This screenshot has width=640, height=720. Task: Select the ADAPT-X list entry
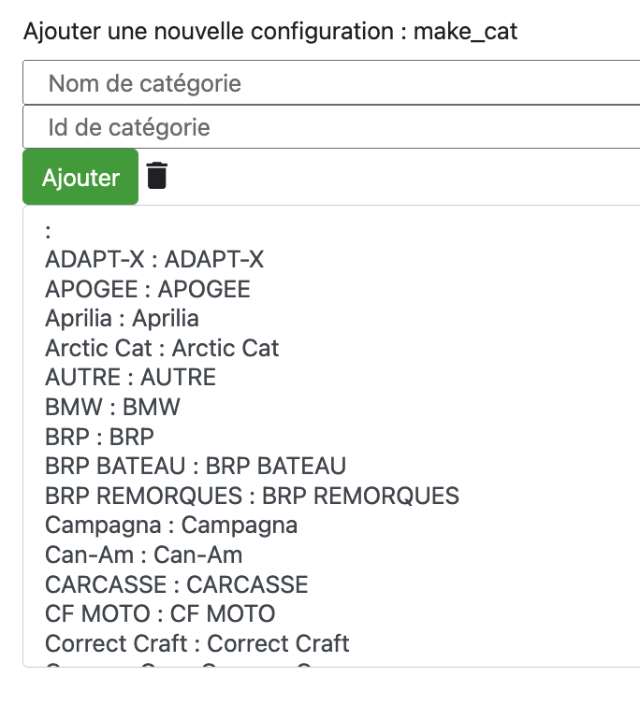(154, 259)
